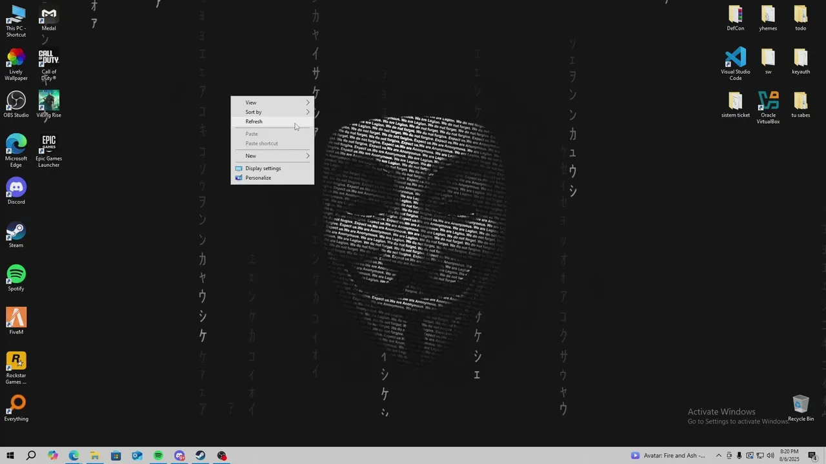Launch Steam from the desktop

coord(16,235)
